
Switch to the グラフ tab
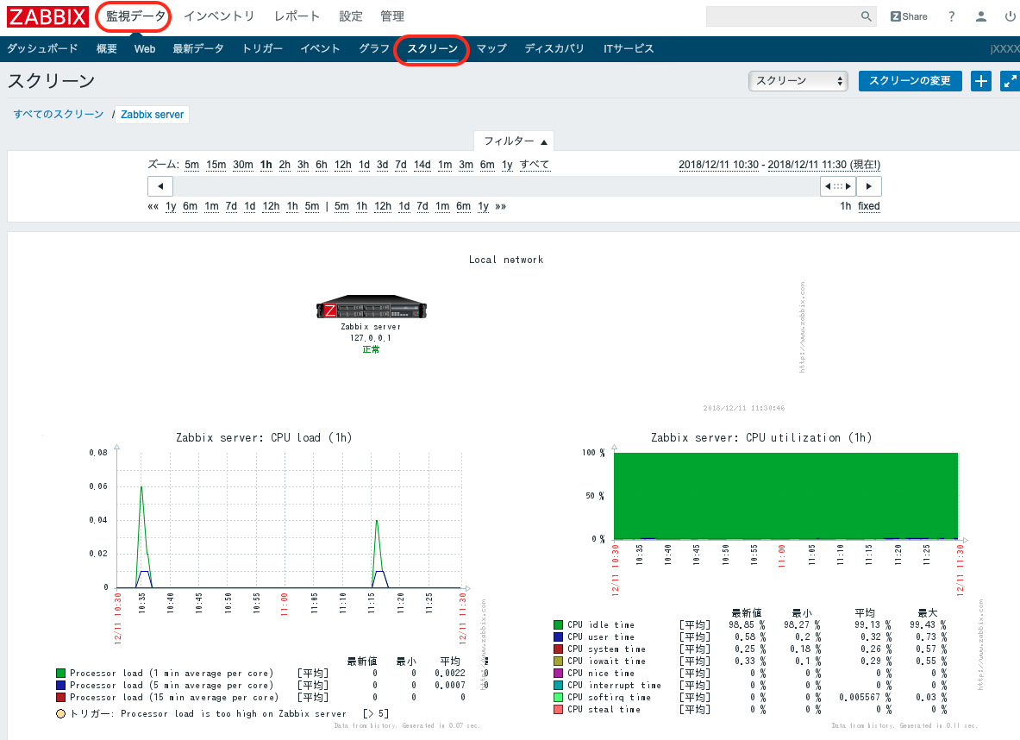point(374,49)
